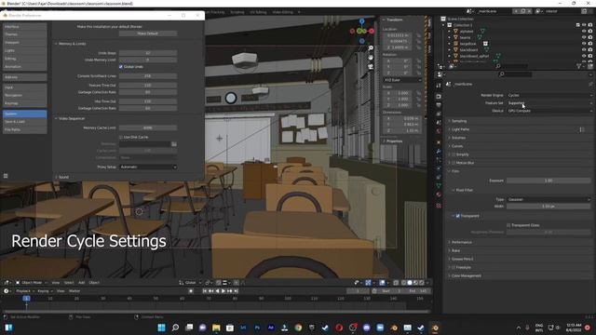
Task: Enable Use Disk Cache checkbox
Action: tap(121, 137)
